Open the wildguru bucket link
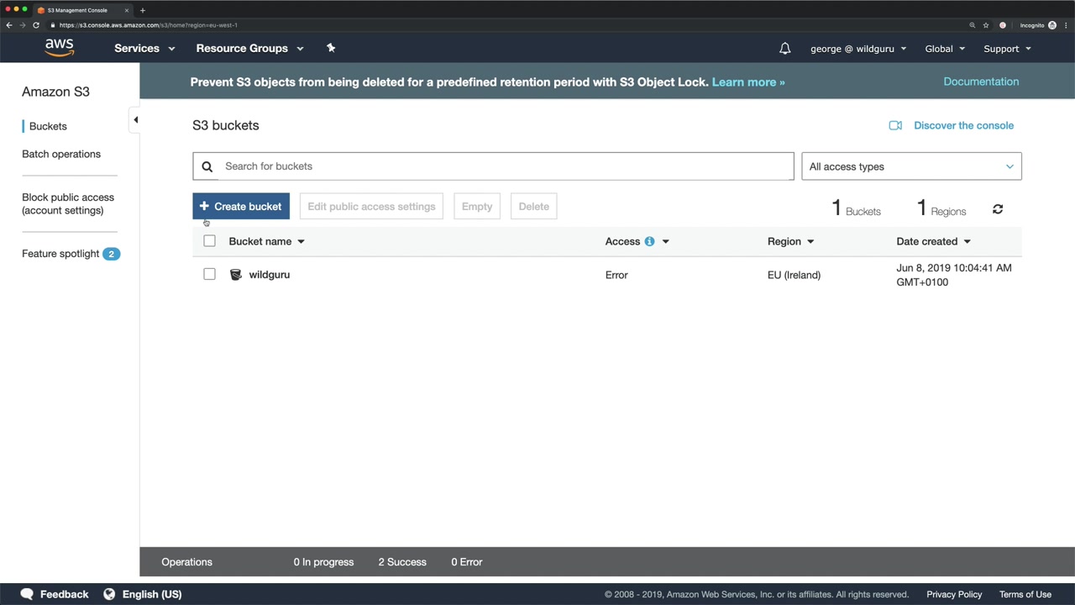The width and height of the screenshot is (1075, 605). tap(269, 275)
